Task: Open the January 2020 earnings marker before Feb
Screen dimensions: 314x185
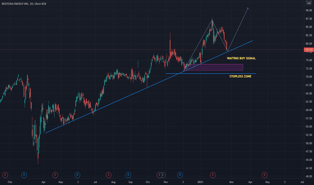Action: point(5,175)
